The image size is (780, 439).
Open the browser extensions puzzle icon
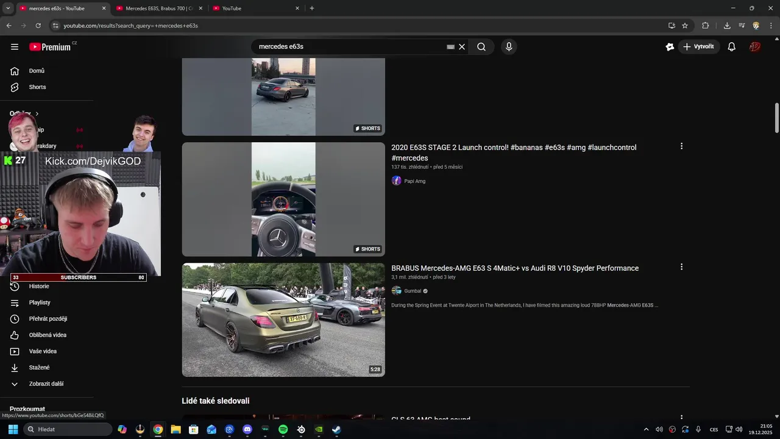(x=706, y=26)
